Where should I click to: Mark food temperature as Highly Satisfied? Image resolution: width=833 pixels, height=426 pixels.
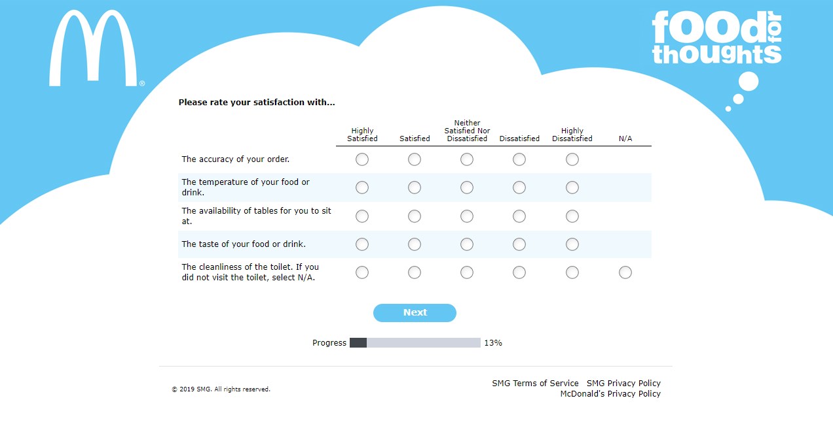[362, 188]
